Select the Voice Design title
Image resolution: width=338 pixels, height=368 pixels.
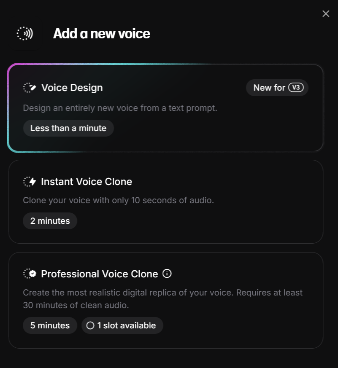pos(72,88)
